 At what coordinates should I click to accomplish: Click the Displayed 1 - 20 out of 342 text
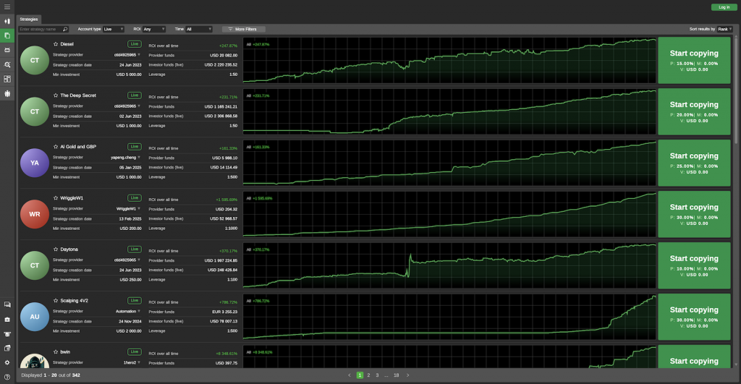point(51,375)
